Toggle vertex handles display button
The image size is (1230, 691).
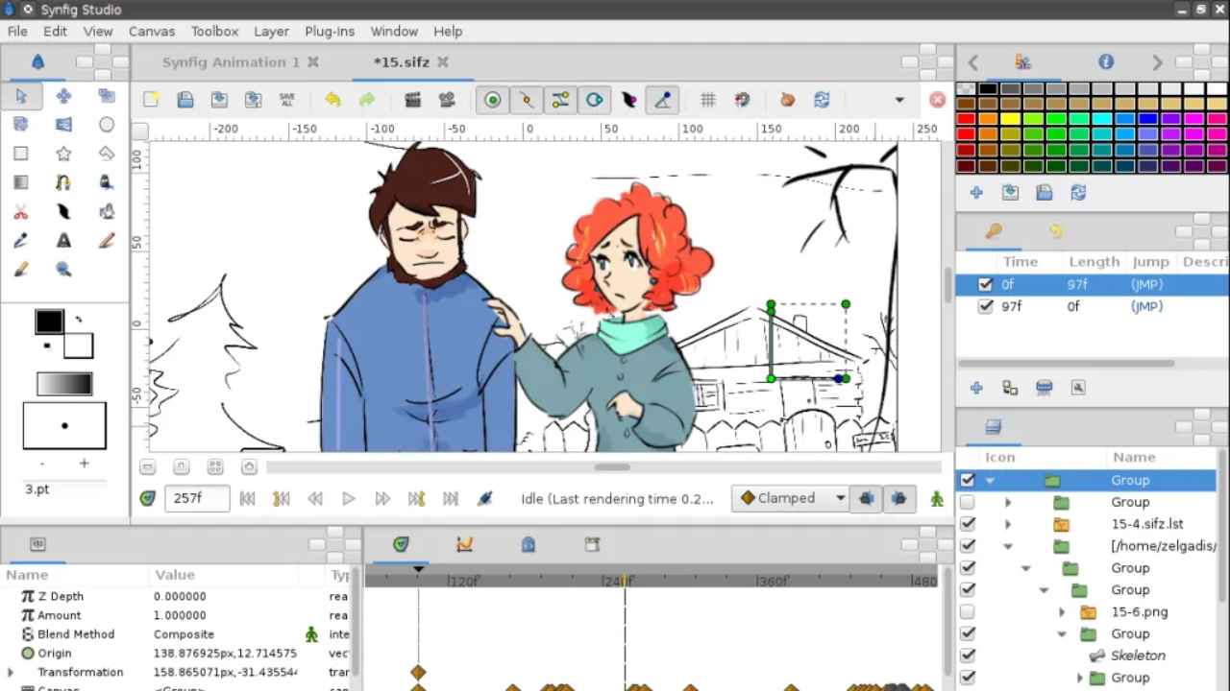(x=527, y=100)
